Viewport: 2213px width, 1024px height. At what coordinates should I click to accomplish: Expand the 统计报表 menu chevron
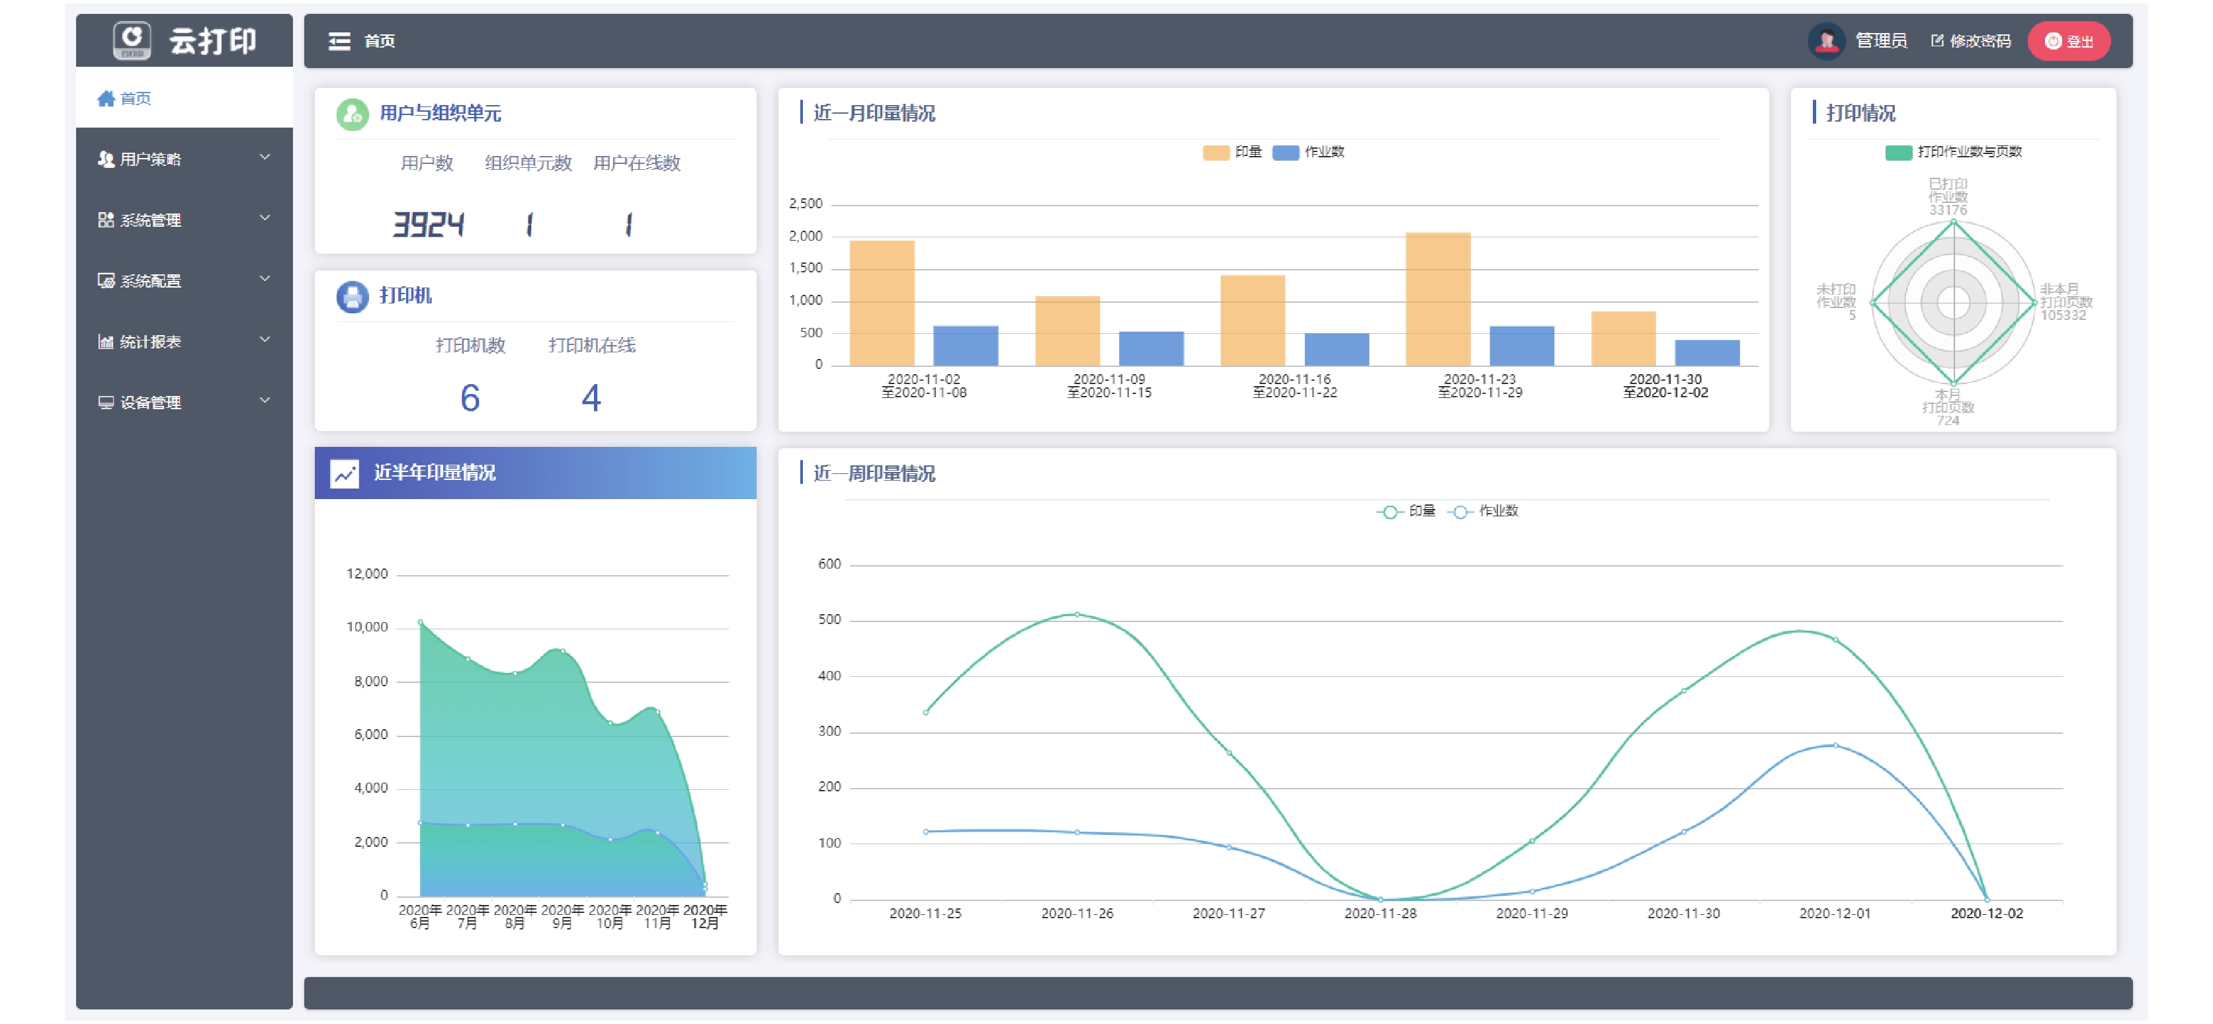coord(265,340)
